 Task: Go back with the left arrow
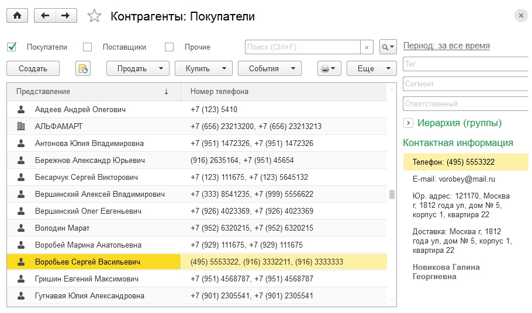(x=44, y=16)
